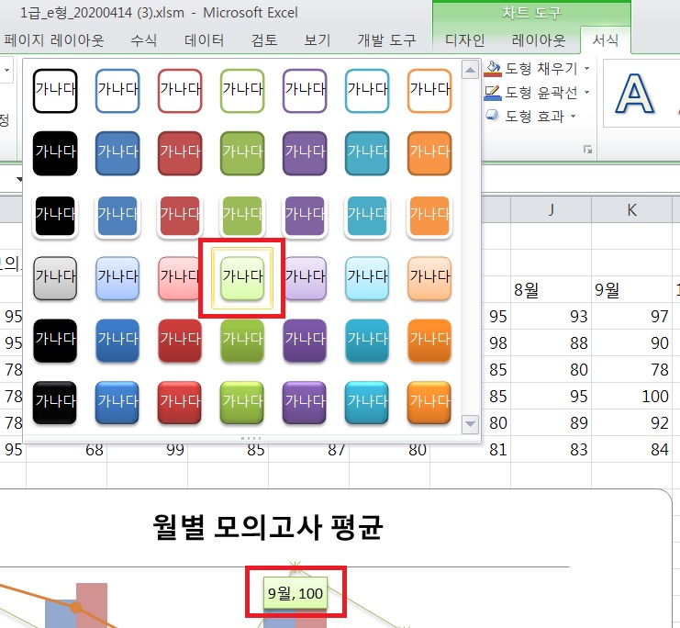Open the 디자인 chart tools tab
The width and height of the screenshot is (680, 628).
click(464, 40)
